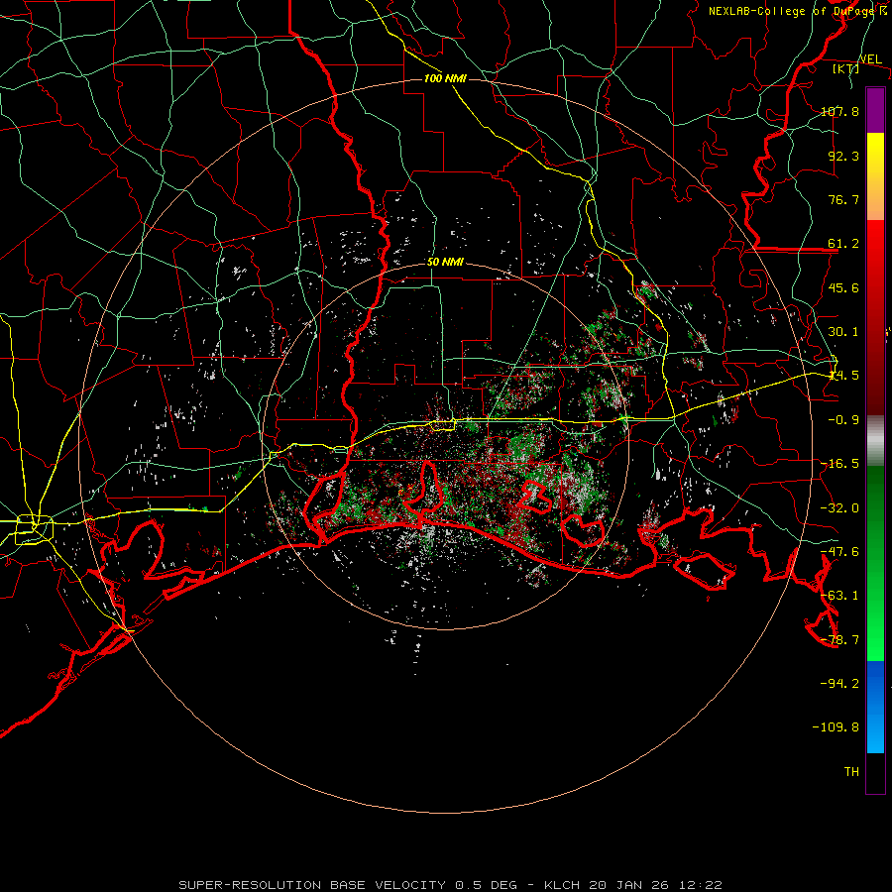Click the blue segment of the color bar
892x892 pixels.
(x=875, y=707)
